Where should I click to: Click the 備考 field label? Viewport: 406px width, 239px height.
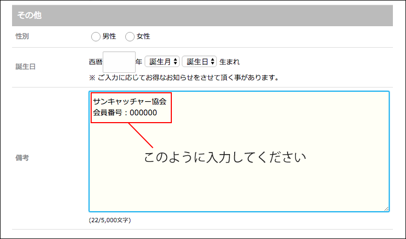click(x=23, y=158)
